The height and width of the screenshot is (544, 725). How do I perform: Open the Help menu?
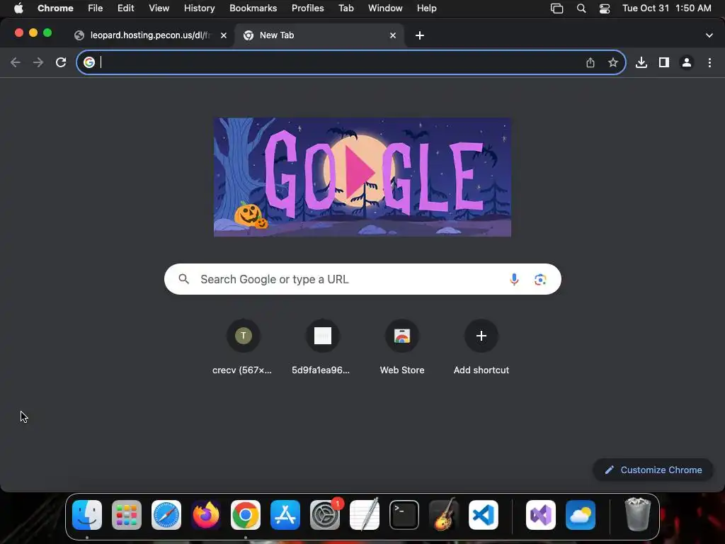pyautogui.click(x=427, y=8)
